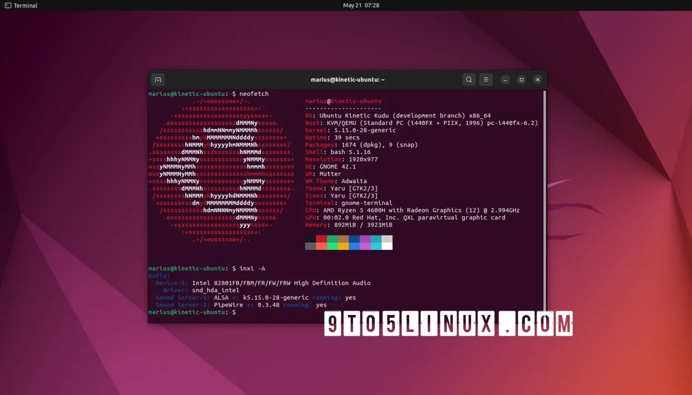Click the WM value Mutter
The width and height of the screenshot is (692, 395).
coord(330,174)
